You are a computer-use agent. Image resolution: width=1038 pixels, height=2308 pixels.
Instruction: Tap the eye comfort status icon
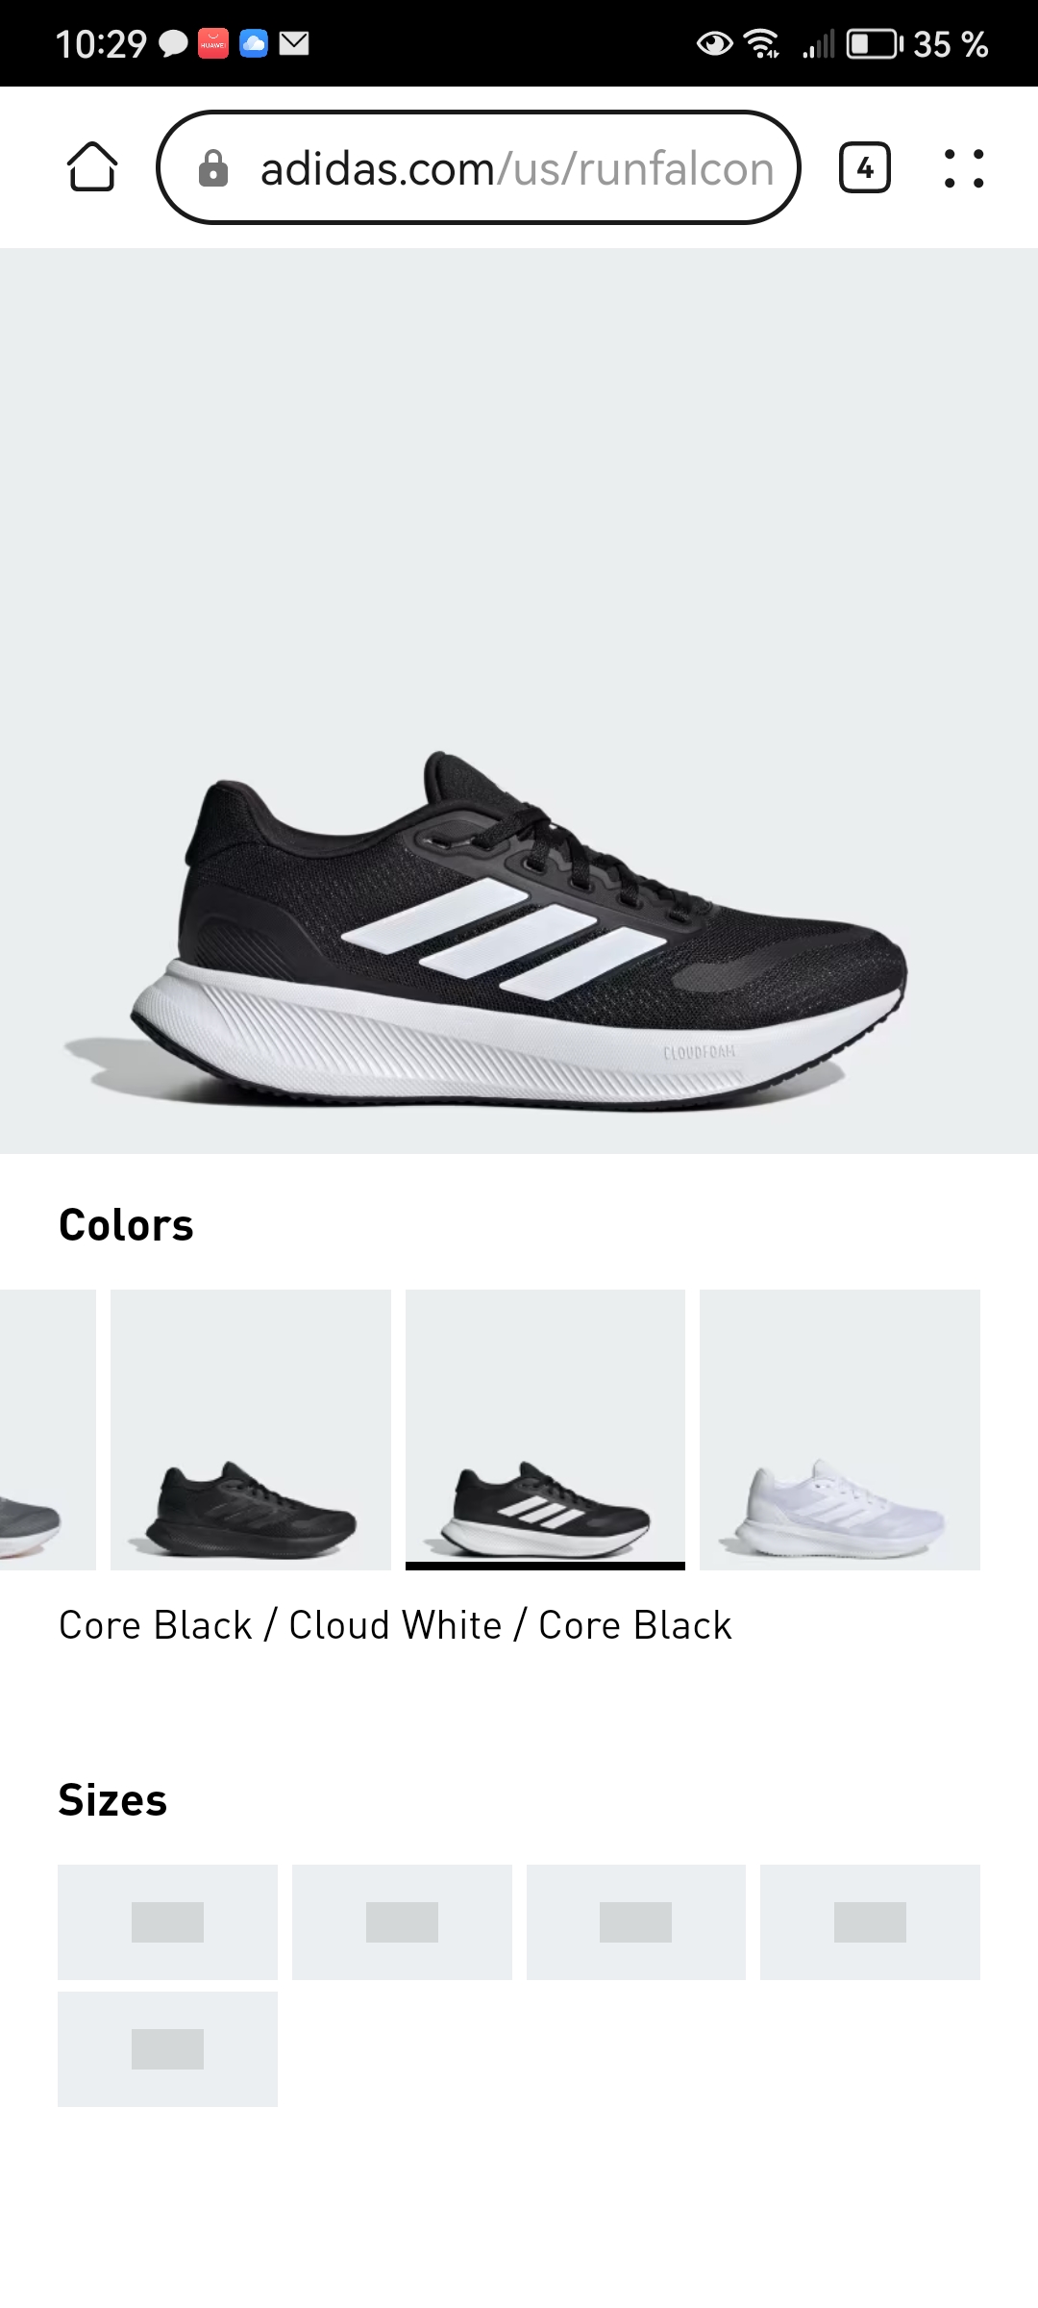pyautogui.click(x=714, y=43)
